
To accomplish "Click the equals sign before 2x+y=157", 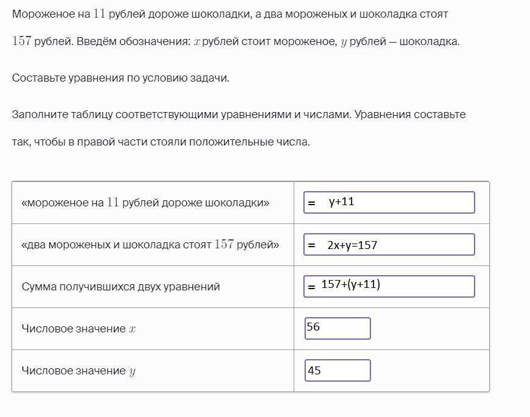I will pyautogui.click(x=311, y=245).
